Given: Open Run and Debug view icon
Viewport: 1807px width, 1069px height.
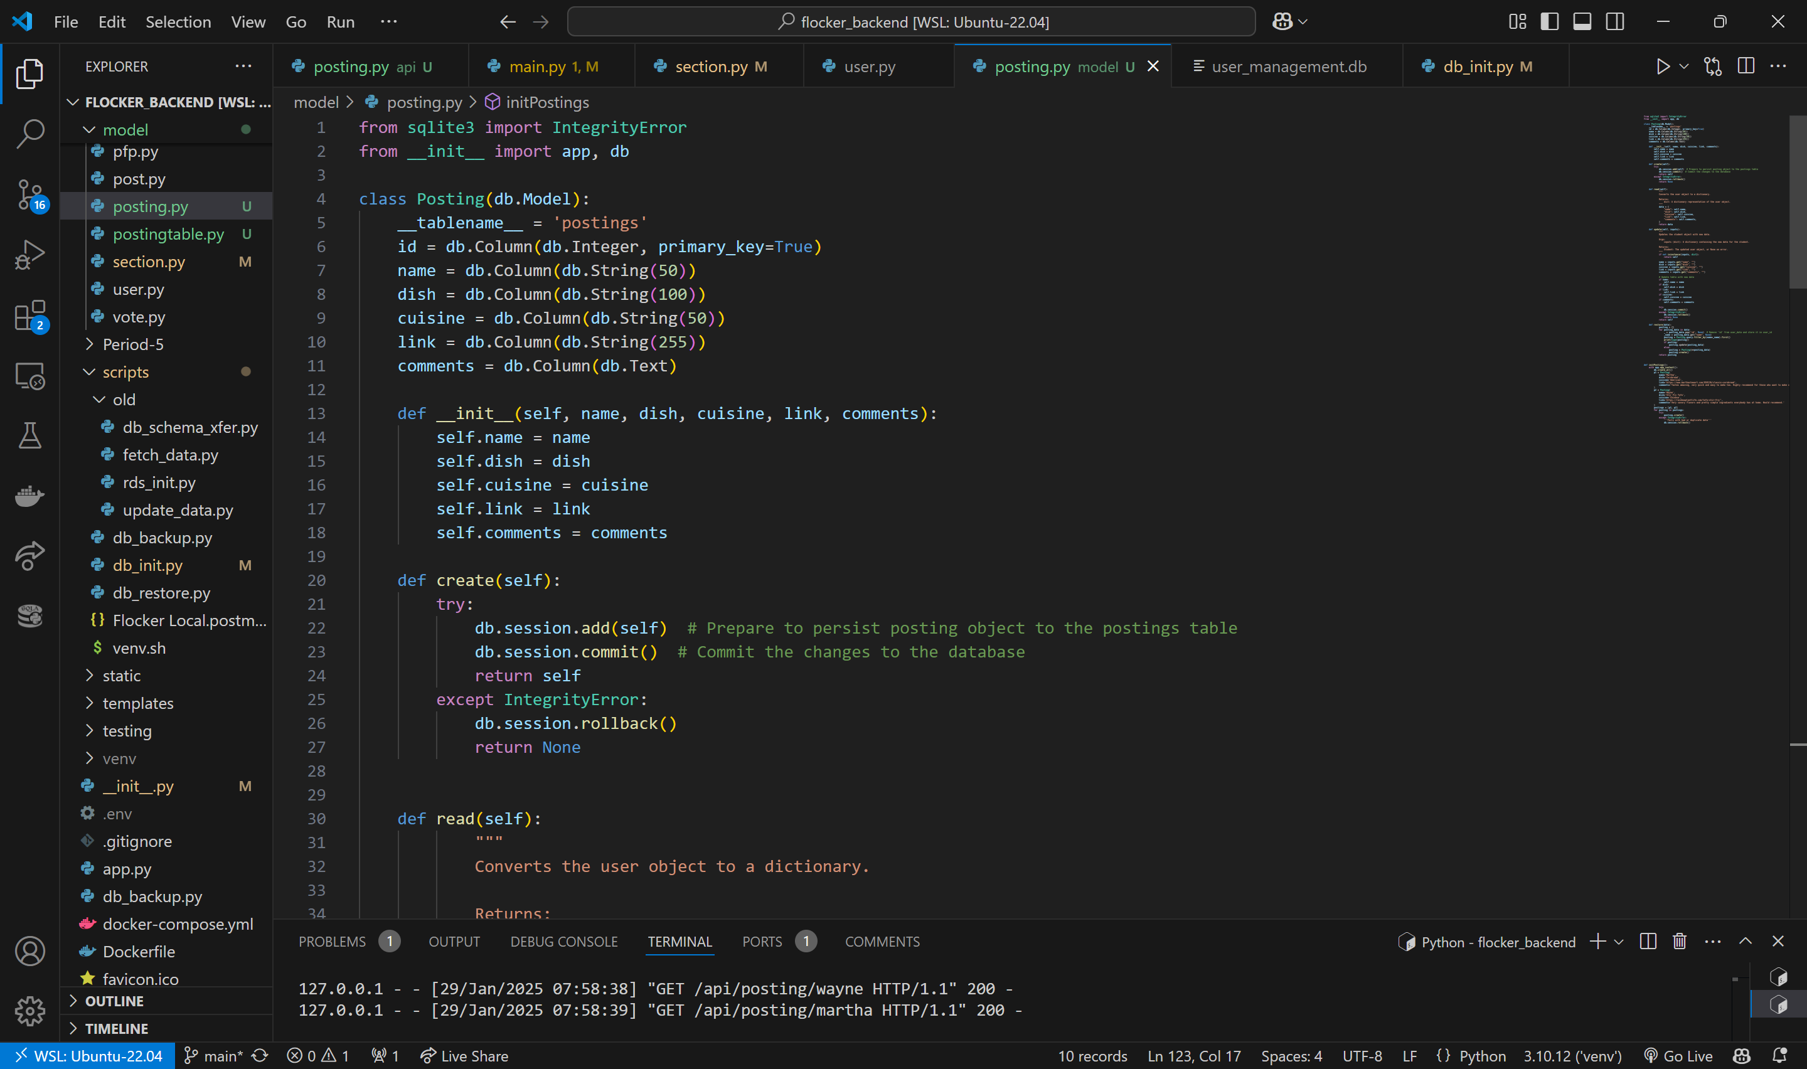Looking at the screenshot, I should pyautogui.click(x=29, y=255).
